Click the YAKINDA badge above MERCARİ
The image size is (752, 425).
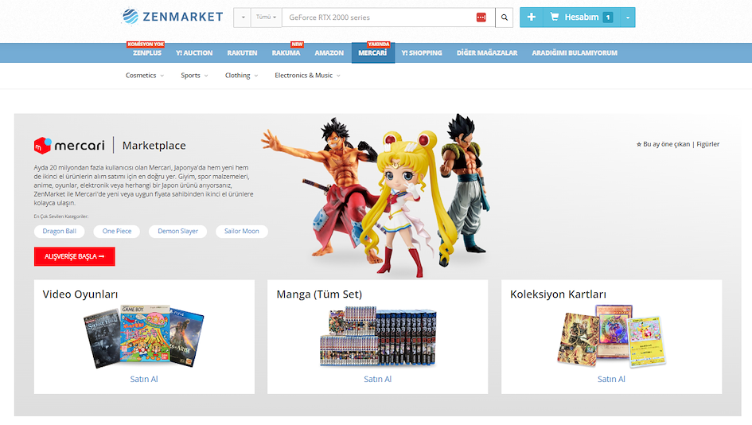click(379, 44)
